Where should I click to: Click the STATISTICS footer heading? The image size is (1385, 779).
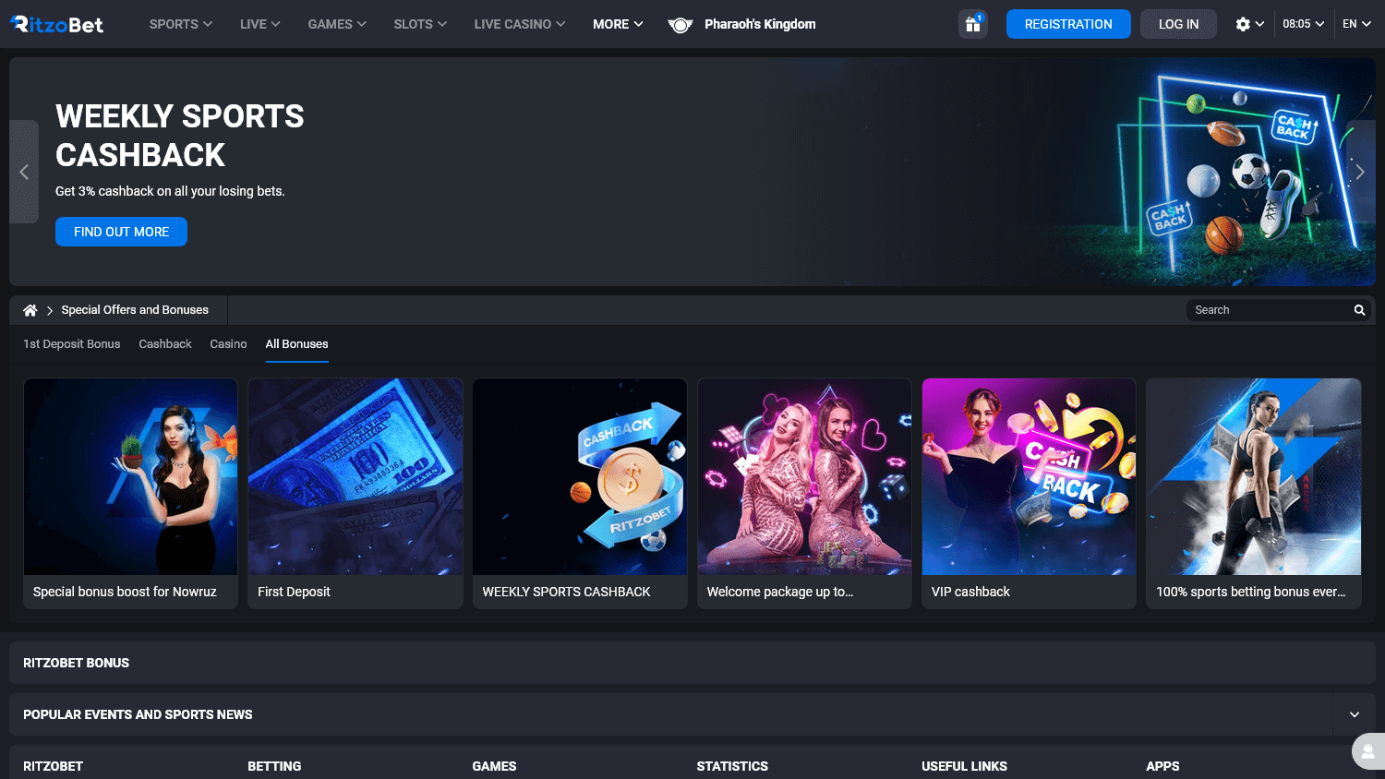click(x=732, y=766)
